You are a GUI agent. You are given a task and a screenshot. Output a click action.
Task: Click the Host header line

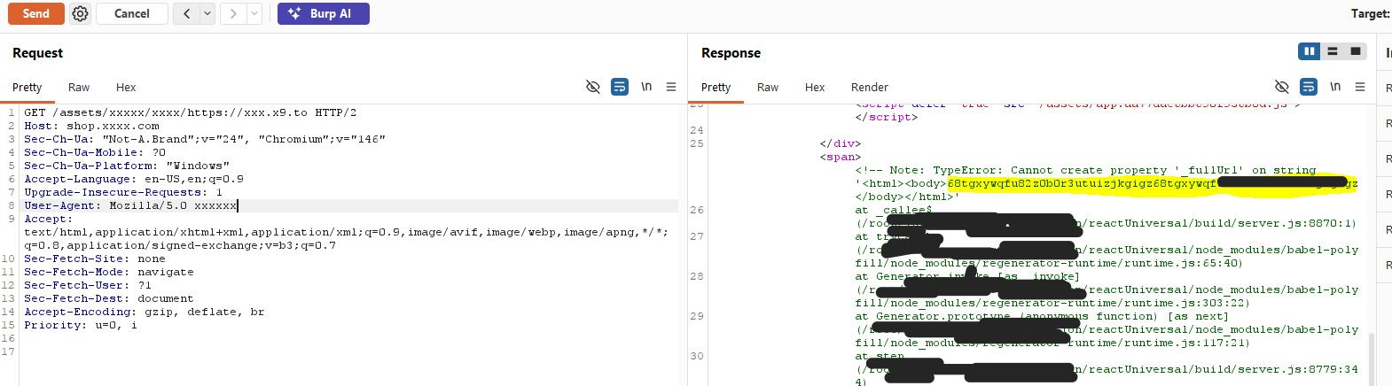coord(92,126)
